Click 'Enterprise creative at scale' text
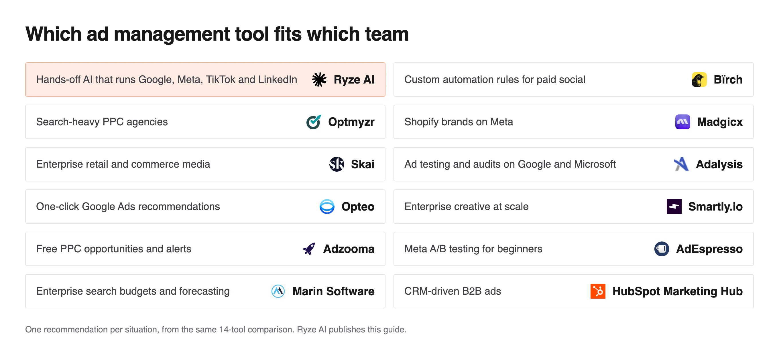The height and width of the screenshot is (357, 779). [467, 207]
